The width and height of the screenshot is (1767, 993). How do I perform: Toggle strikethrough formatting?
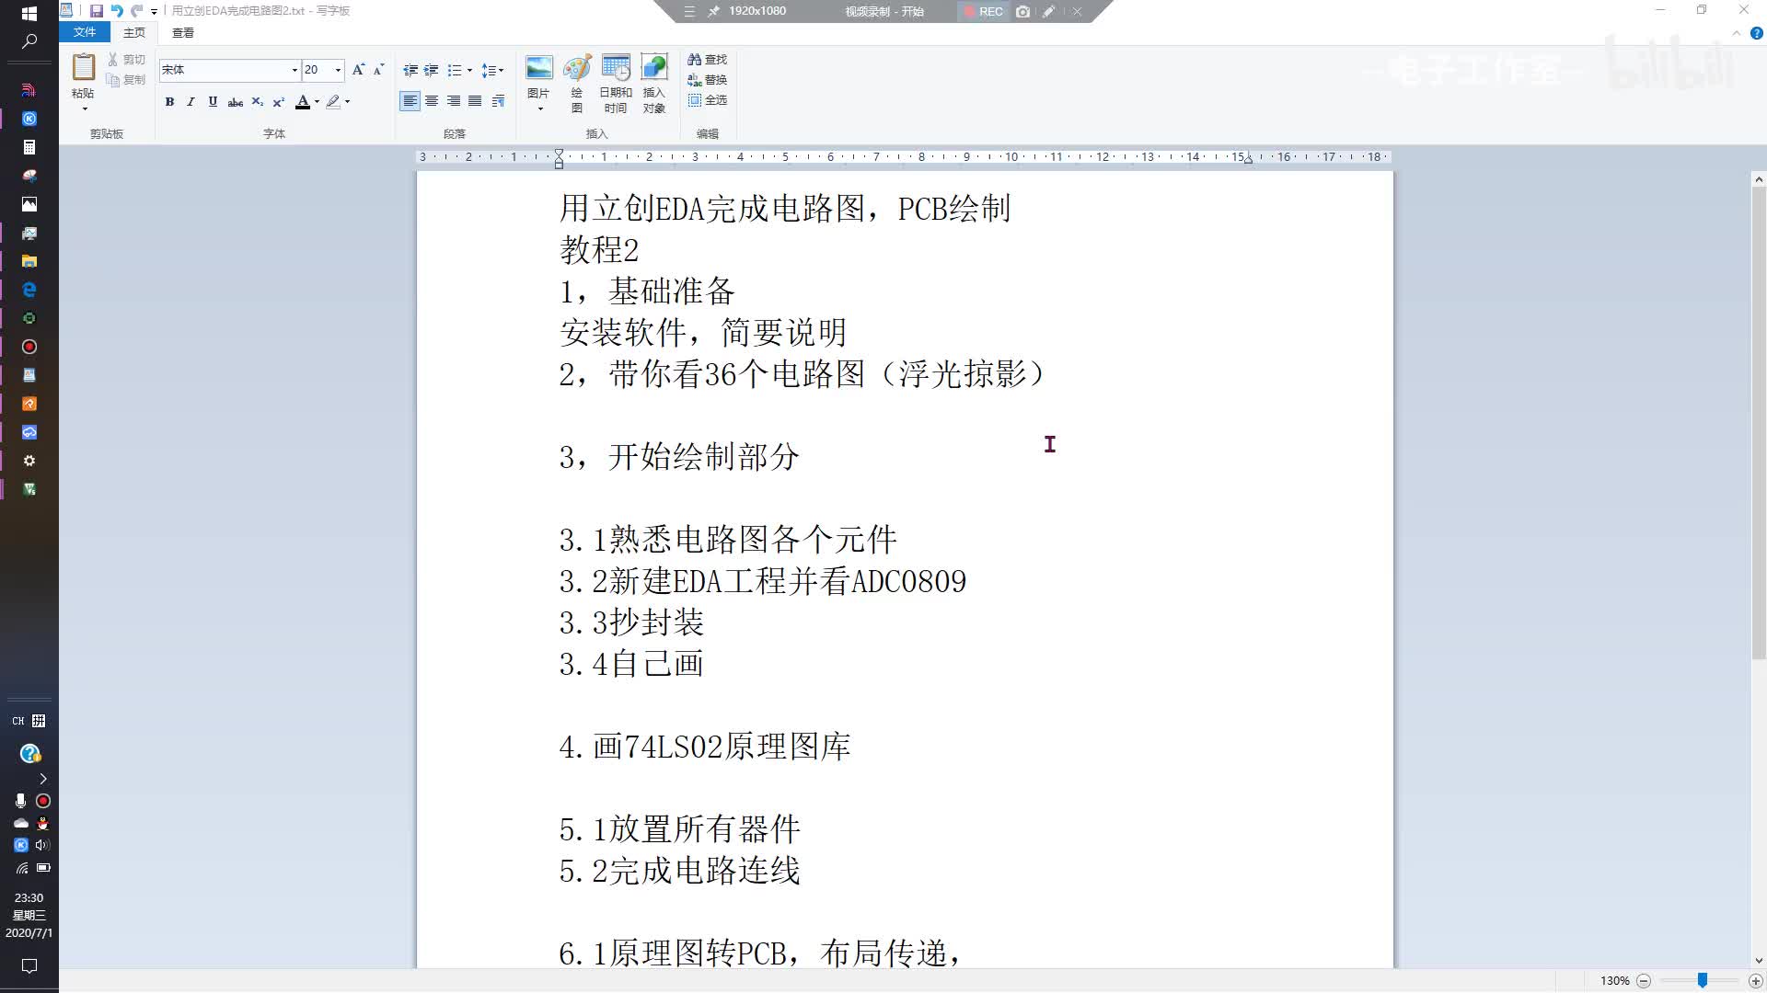click(235, 102)
